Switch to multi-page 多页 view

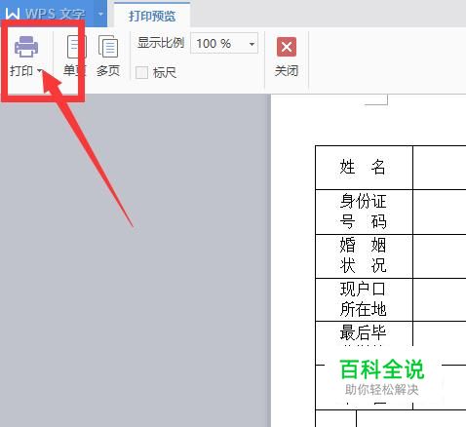108,56
